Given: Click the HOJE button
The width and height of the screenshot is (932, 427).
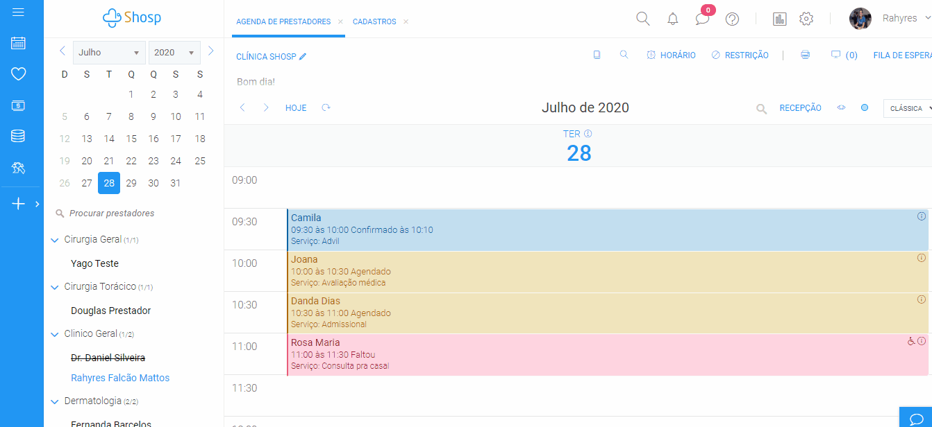Looking at the screenshot, I should (x=296, y=107).
